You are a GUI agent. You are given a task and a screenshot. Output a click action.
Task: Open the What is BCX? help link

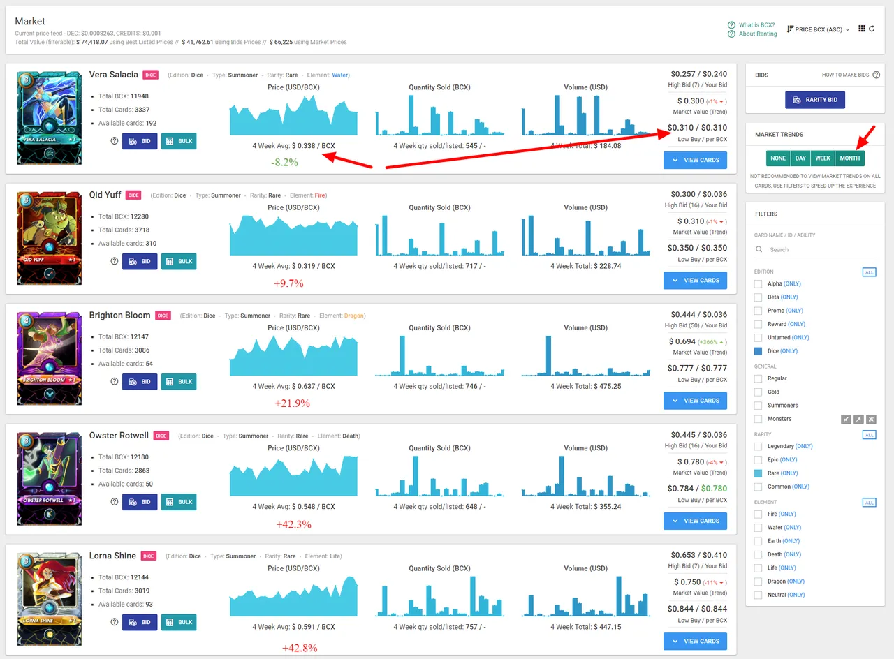[x=751, y=24]
